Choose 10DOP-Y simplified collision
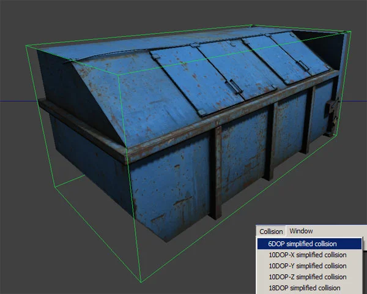 point(309,266)
